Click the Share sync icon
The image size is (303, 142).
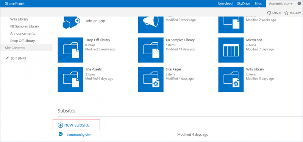(269, 13)
